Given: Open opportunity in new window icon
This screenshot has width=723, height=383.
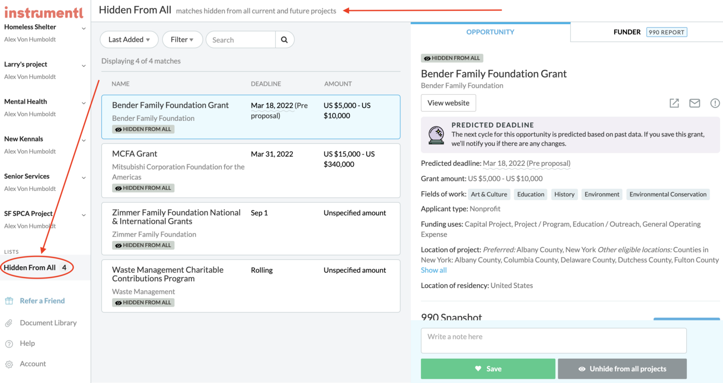Looking at the screenshot, I should tap(674, 103).
